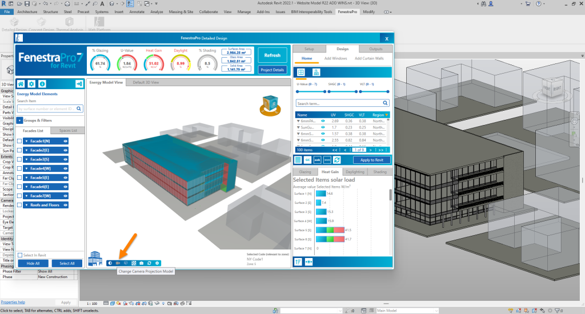
Task: Go to next page with > arrow
Action: 370,150
